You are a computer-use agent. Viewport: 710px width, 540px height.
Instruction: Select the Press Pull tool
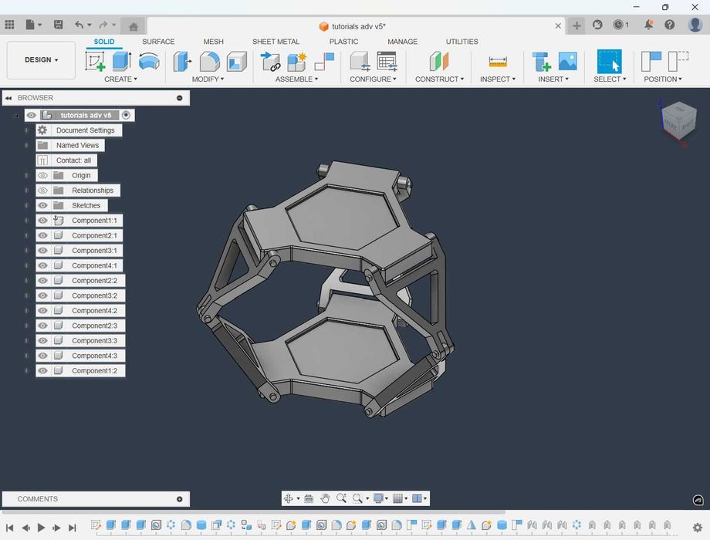click(x=182, y=61)
